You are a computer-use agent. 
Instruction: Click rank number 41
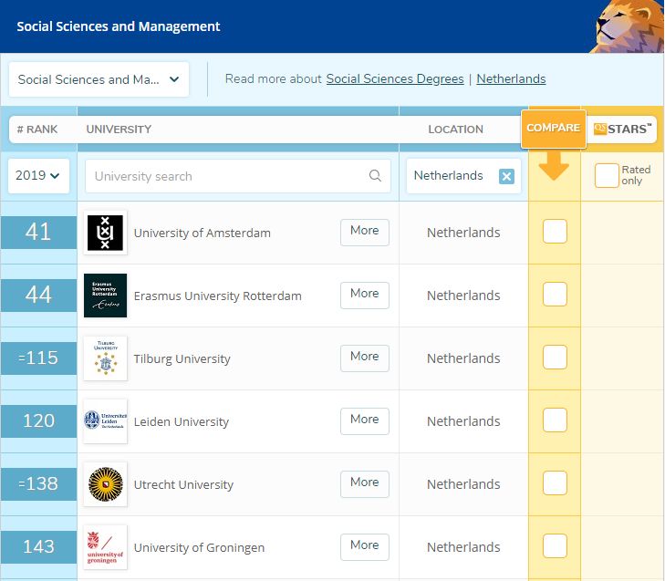(38, 232)
